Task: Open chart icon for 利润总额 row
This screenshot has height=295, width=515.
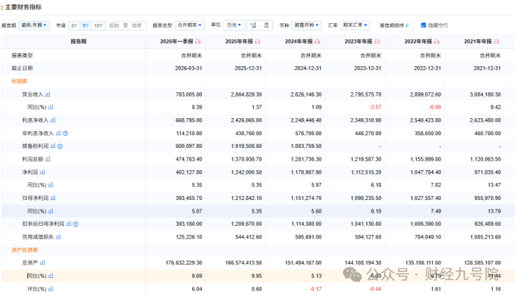Action: pyautogui.click(x=48, y=159)
